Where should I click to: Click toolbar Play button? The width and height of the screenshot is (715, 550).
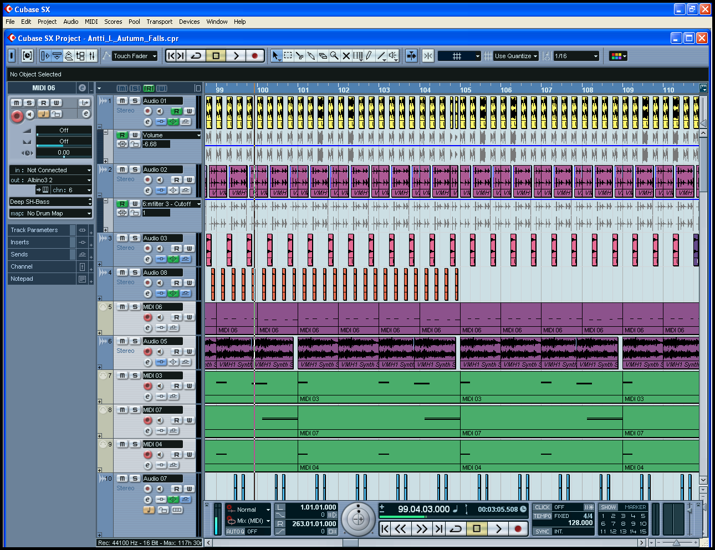(236, 55)
